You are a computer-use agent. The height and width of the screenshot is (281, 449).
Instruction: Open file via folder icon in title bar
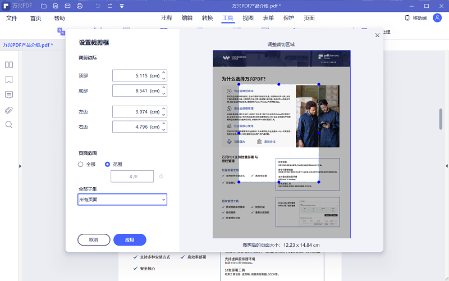point(44,6)
